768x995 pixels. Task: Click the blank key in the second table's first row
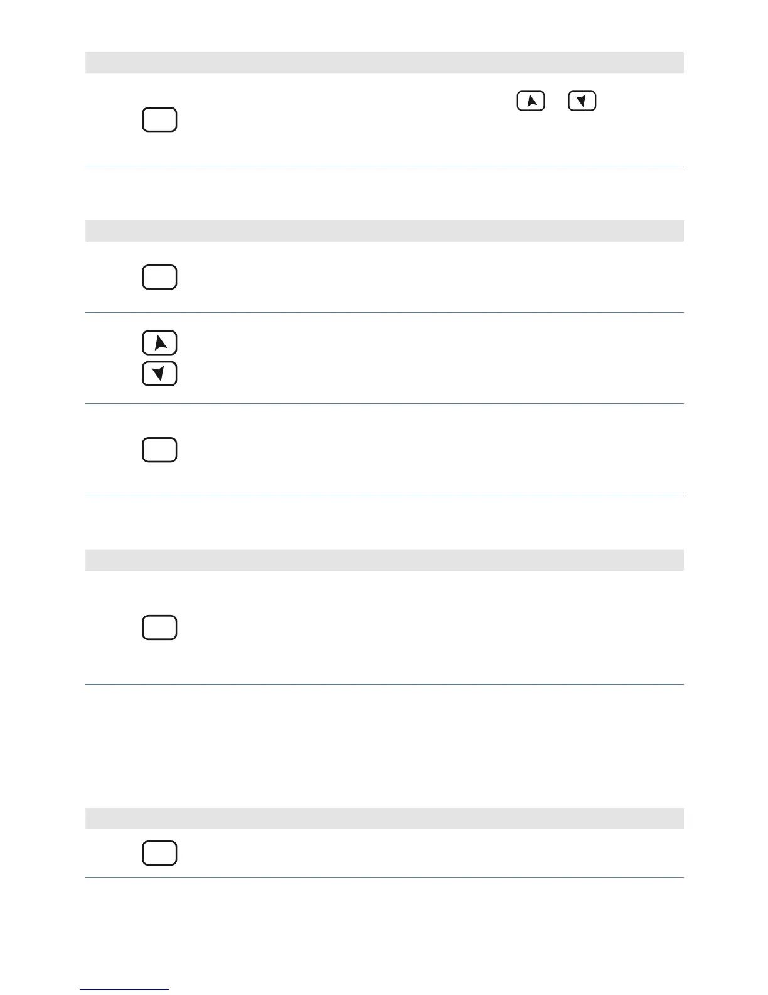coord(159,277)
